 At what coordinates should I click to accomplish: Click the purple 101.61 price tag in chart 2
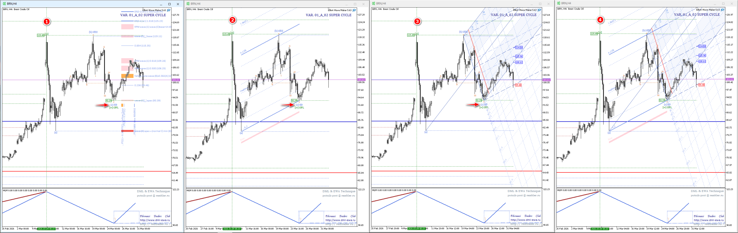coord(361,80)
